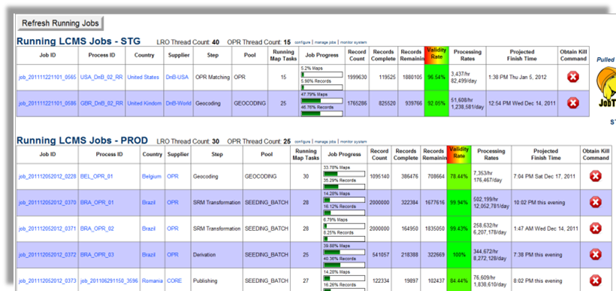Click the 96.54% validity rate cell
This screenshot has height=291, width=616.
pyautogui.click(x=436, y=77)
